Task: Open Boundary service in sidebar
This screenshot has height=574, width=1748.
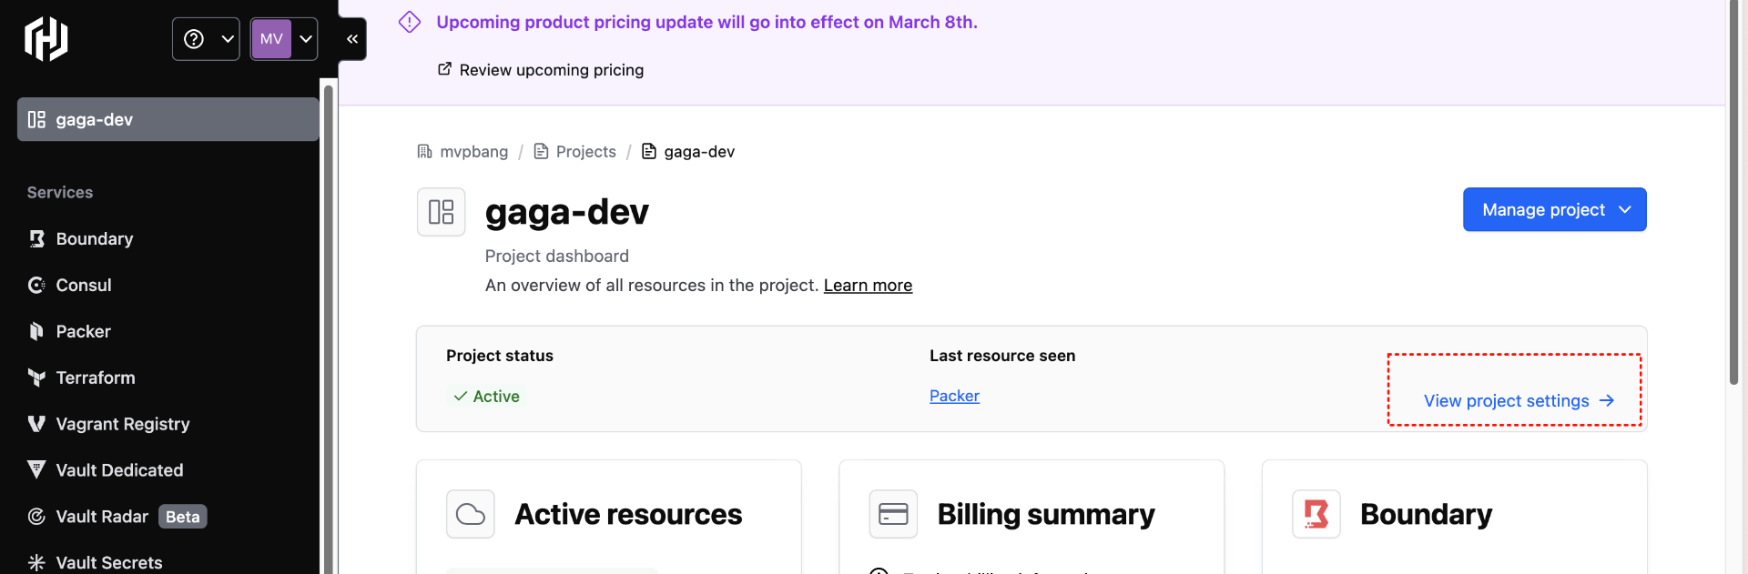Action: click(x=94, y=238)
